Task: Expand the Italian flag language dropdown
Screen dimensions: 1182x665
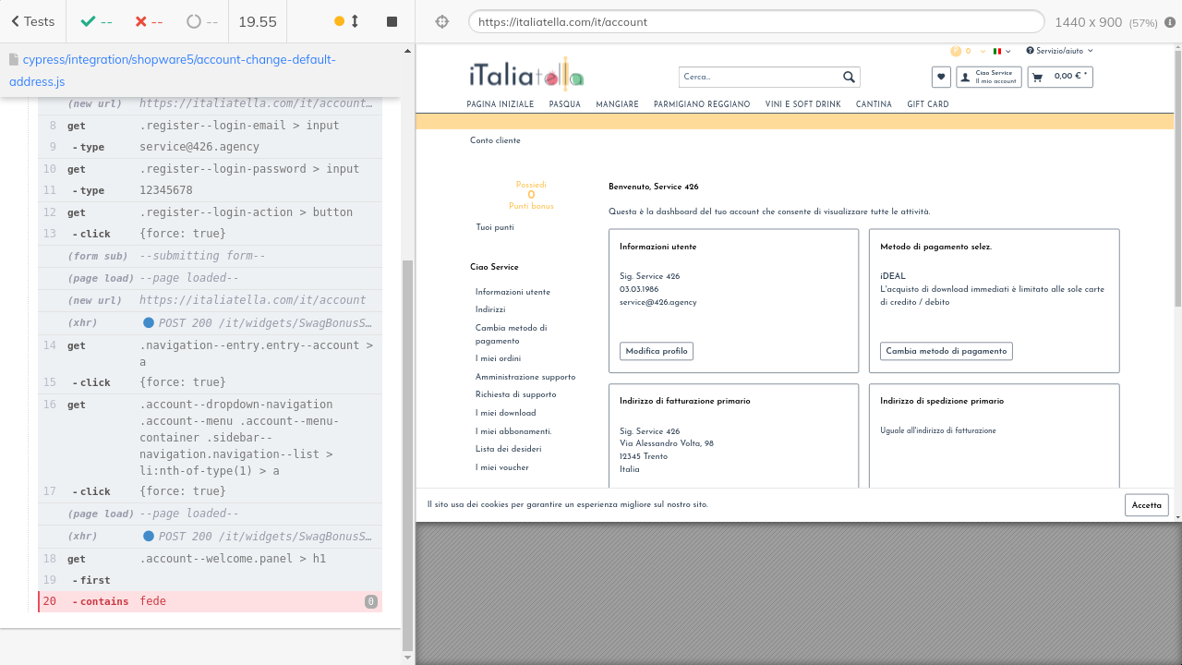Action: pos(1001,52)
